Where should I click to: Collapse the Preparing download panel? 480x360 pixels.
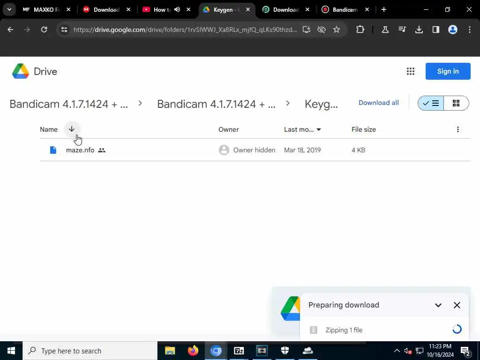click(438, 305)
